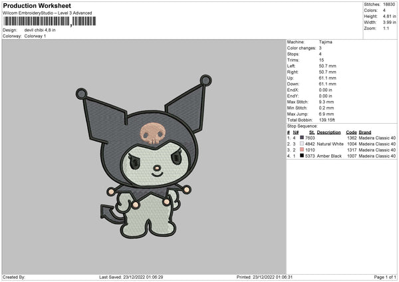Click the 'Description' column header

pos(329,132)
